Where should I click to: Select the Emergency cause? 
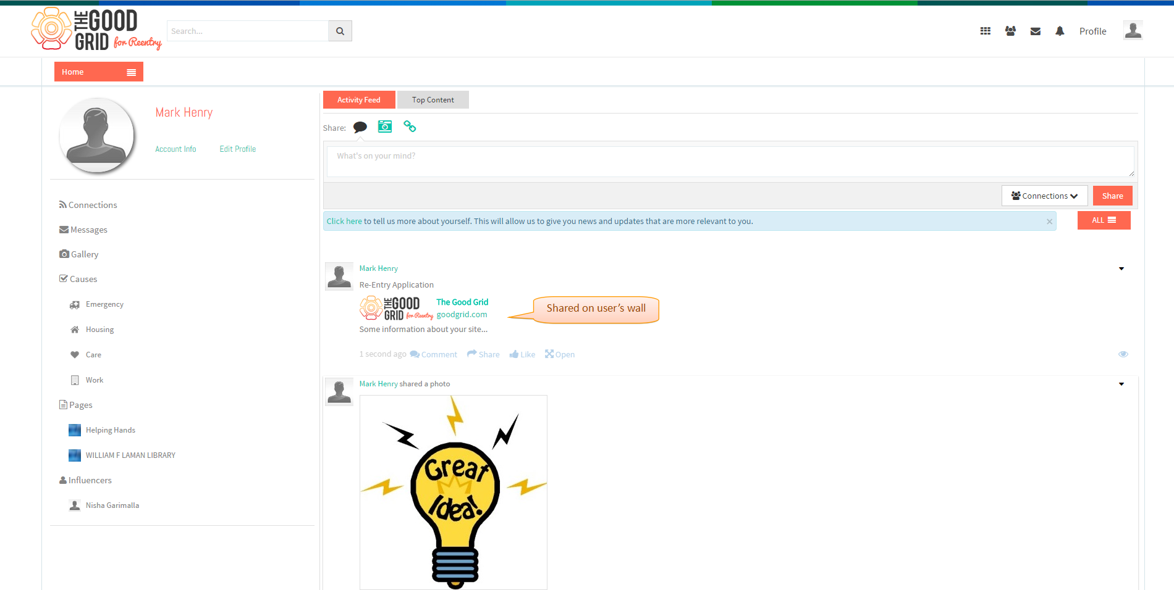tap(97, 304)
